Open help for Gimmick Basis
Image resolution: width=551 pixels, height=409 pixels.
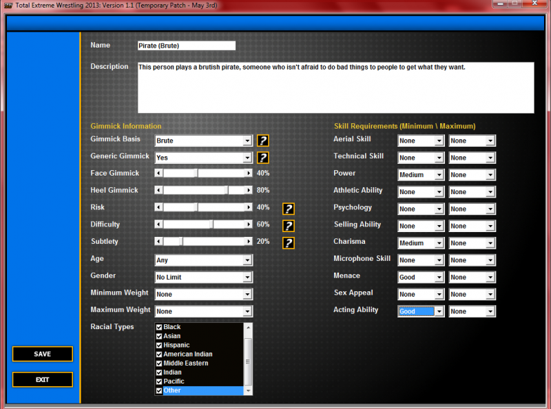pyautogui.click(x=263, y=140)
